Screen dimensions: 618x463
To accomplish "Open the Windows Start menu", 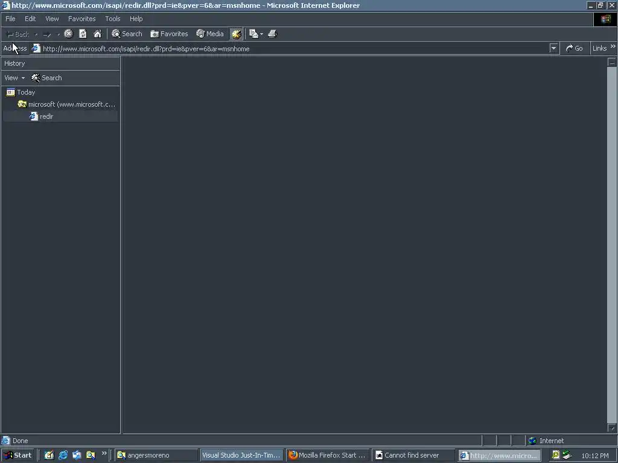I will pyautogui.click(x=18, y=456).
